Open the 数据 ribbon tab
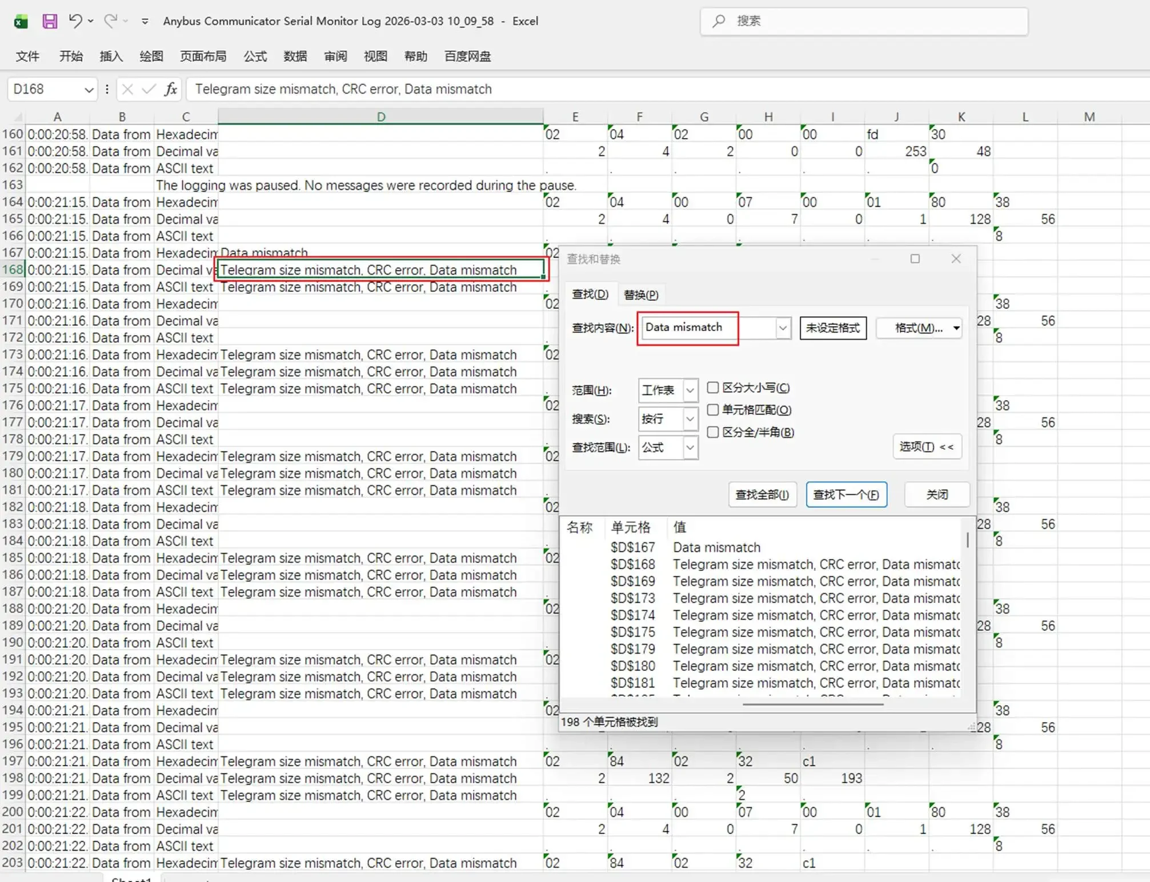 pyautogui.click(x=295, y=57)
